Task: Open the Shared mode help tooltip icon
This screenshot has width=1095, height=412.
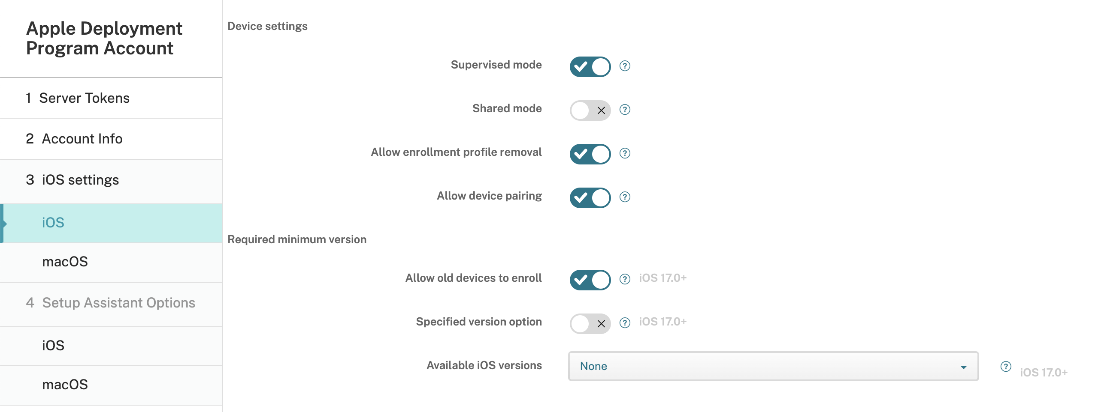Action: (625, 110)
